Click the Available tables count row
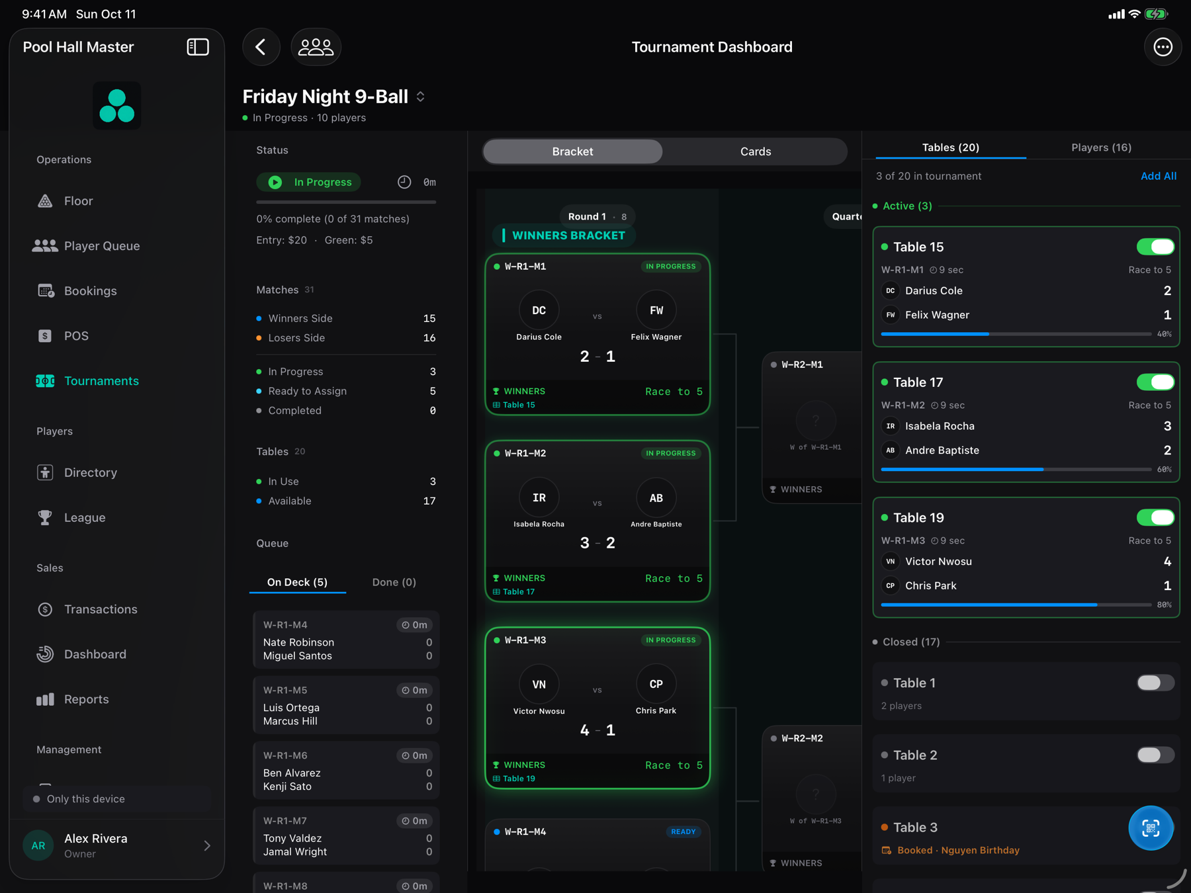This screenshot has width=1191, height=893. [346, 501]
